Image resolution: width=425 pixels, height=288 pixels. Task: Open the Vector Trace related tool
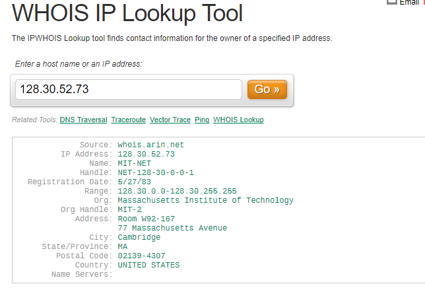(170, 120)
